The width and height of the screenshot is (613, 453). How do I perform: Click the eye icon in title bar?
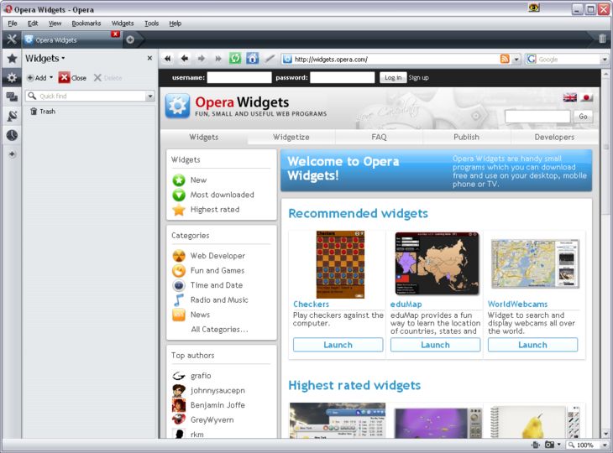tap(533, 8)
